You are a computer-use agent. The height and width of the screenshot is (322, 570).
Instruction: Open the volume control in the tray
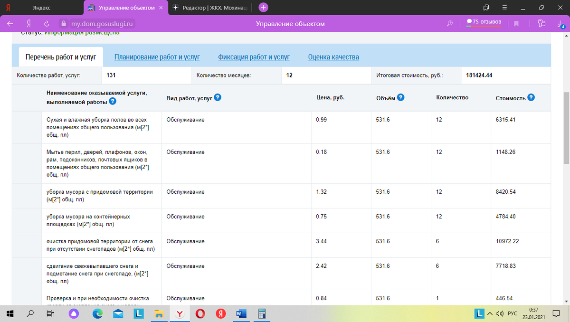[499, 313]
